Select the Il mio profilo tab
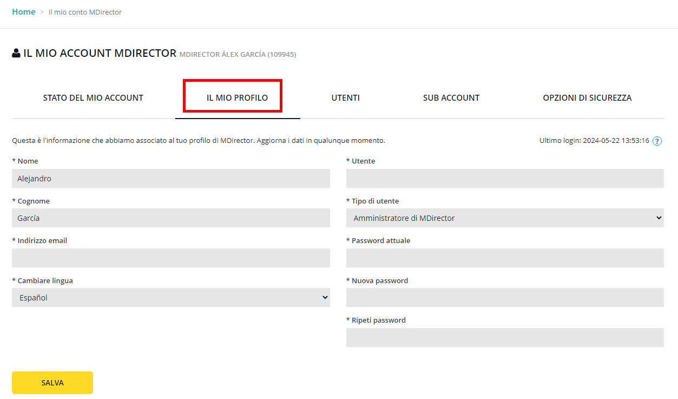678x399 pixels. [237, 98]
